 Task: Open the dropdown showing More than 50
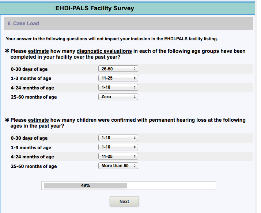(x=118, y=166)
